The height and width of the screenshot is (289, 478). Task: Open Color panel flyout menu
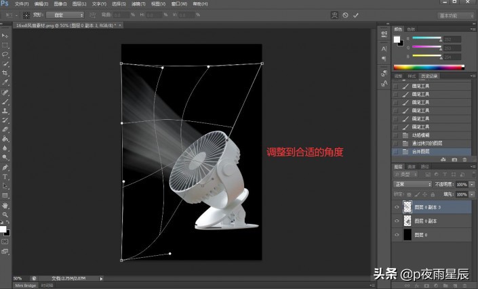[473, 29]
